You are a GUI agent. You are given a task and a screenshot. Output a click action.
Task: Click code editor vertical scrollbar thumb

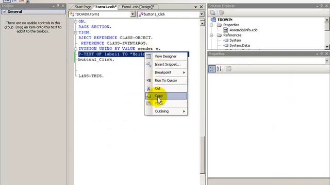tap(202, 155)
